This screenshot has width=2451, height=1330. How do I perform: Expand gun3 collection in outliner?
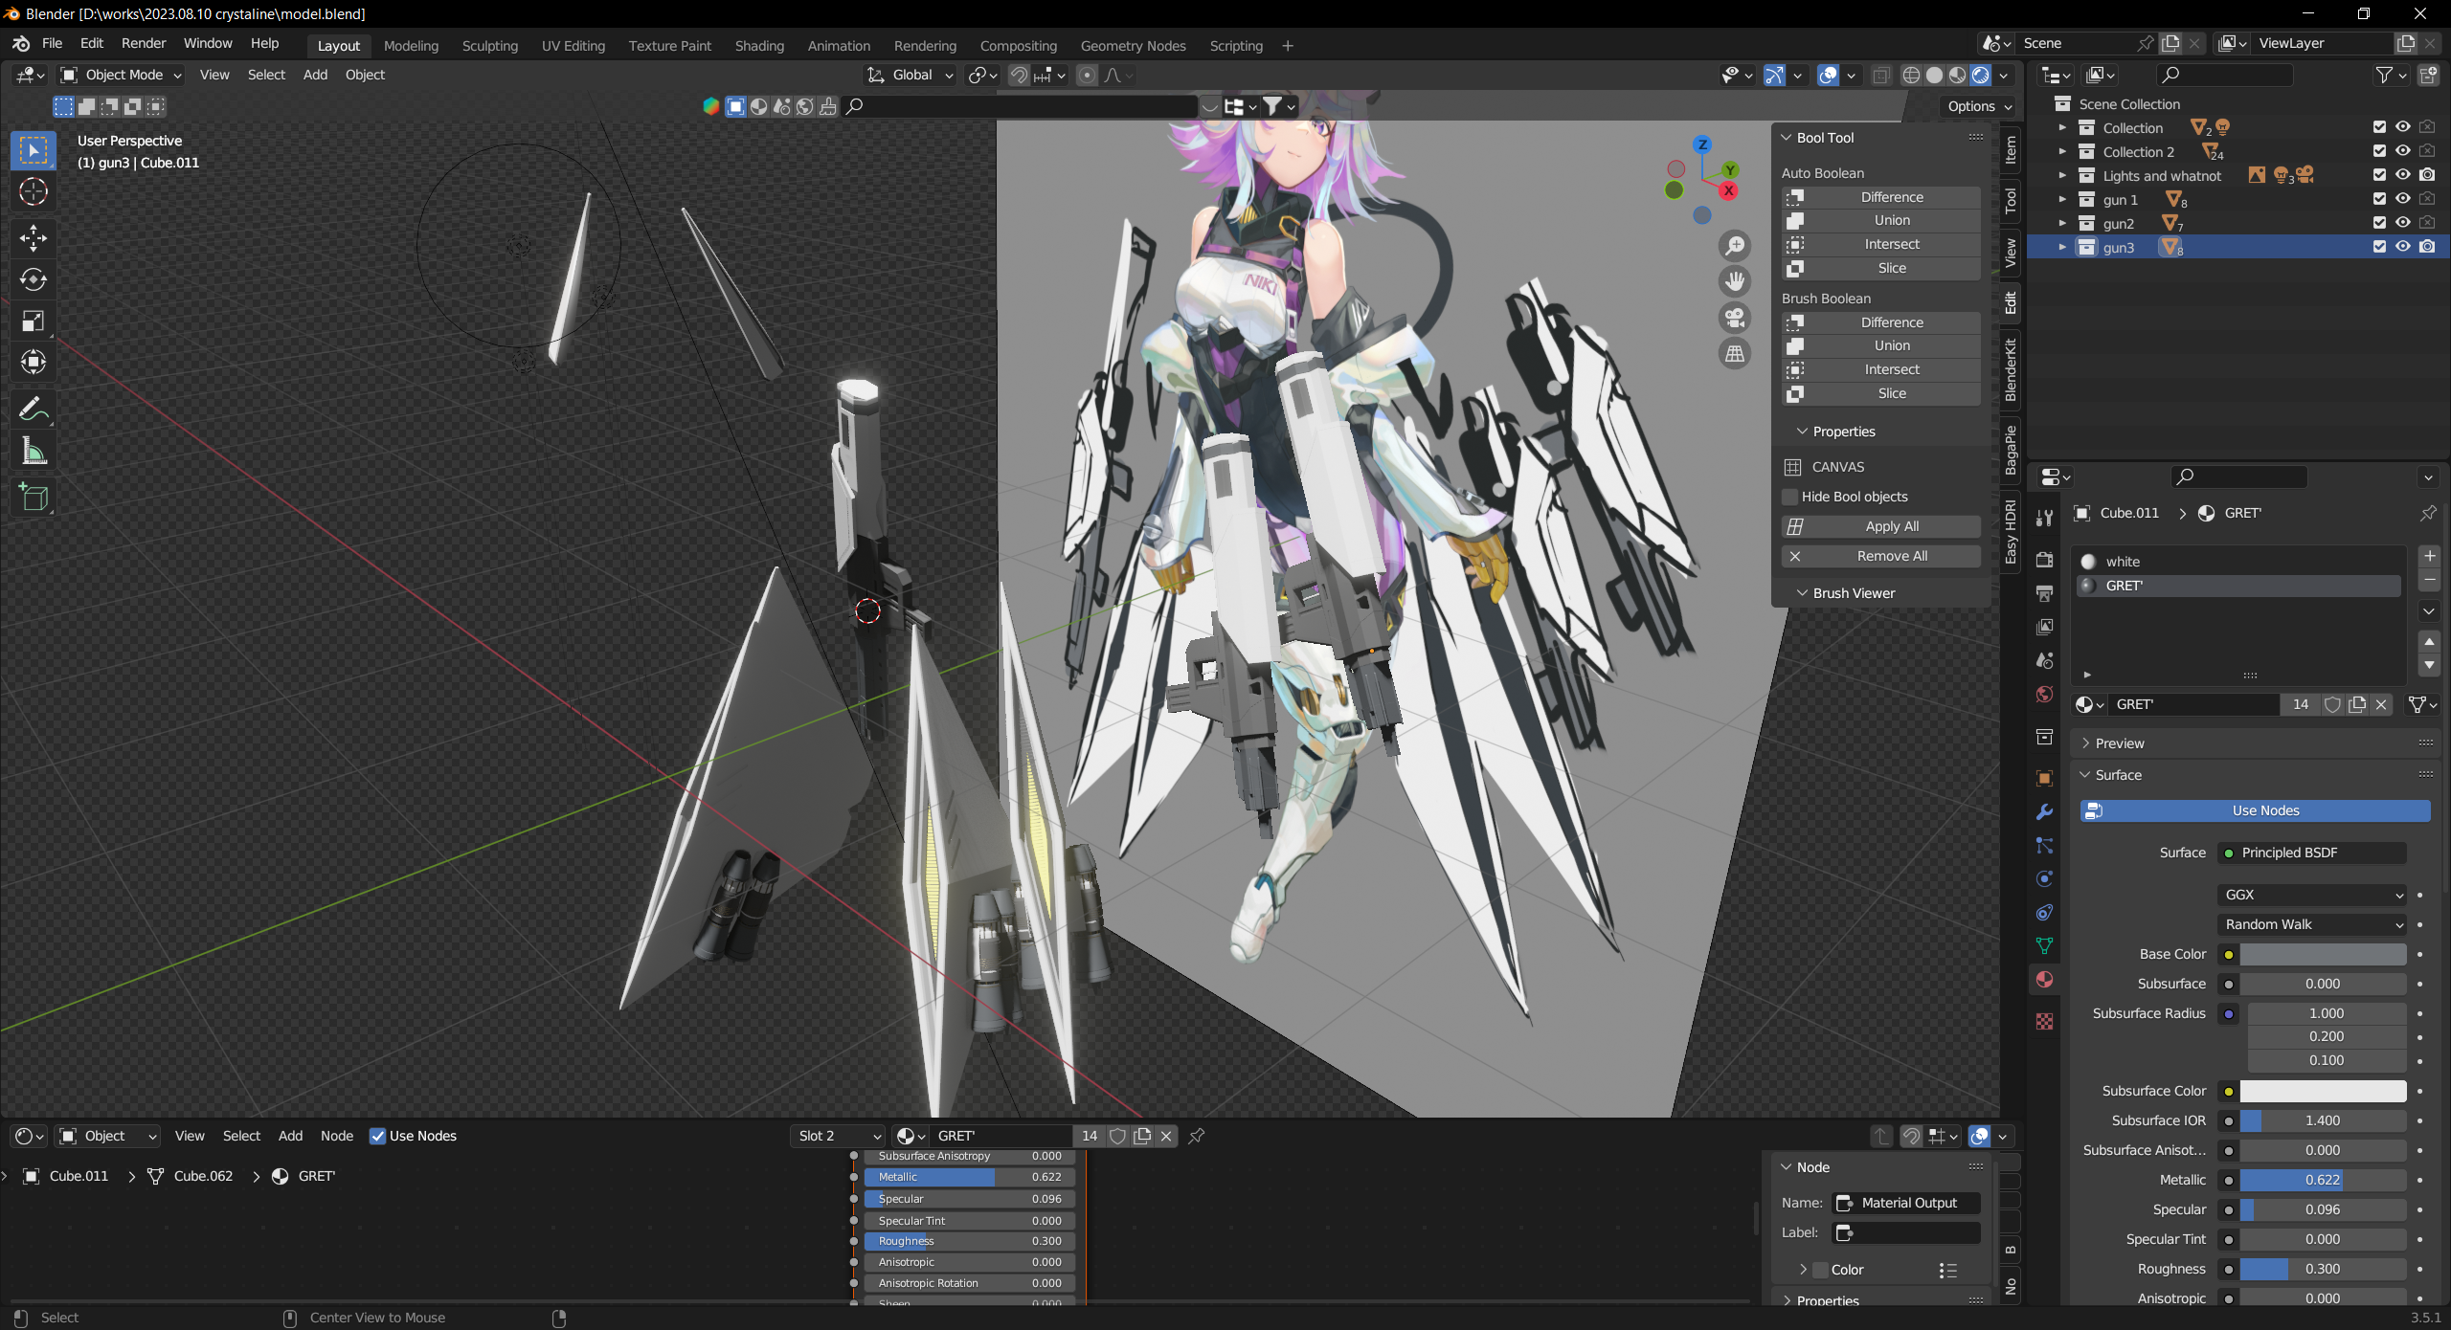[2062, 247]
